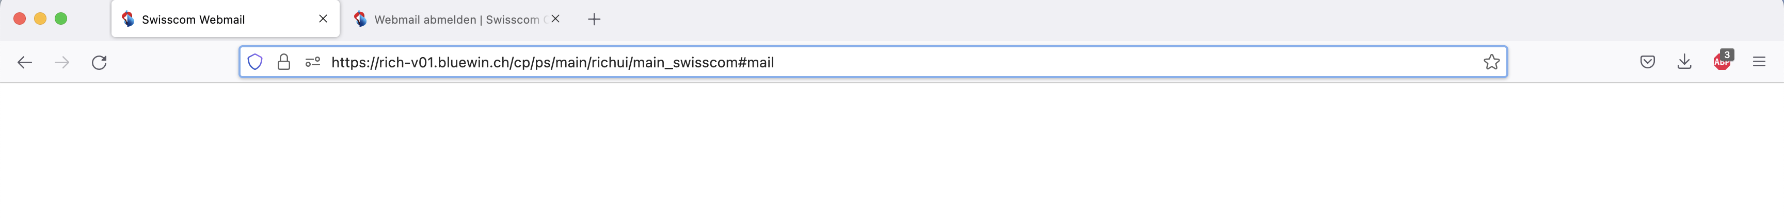Screen dimensions: 1784x218
Task: Maximize the window using green button
Action: [61, 19]
